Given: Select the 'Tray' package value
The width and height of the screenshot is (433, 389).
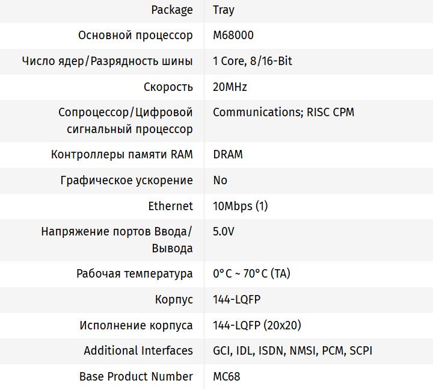Looking at the screenshot, I should coord(224,10).
